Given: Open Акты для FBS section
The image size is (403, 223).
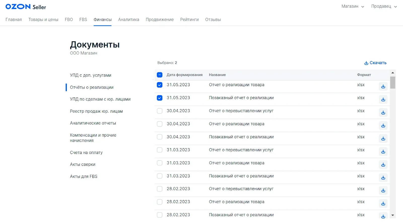Looking at the screenshot, I should 84,176.
